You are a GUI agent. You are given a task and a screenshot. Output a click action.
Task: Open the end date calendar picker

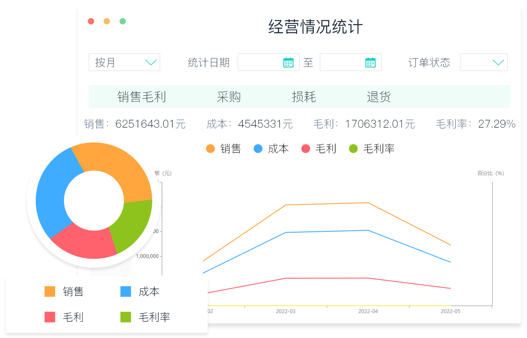pos(371,62)
